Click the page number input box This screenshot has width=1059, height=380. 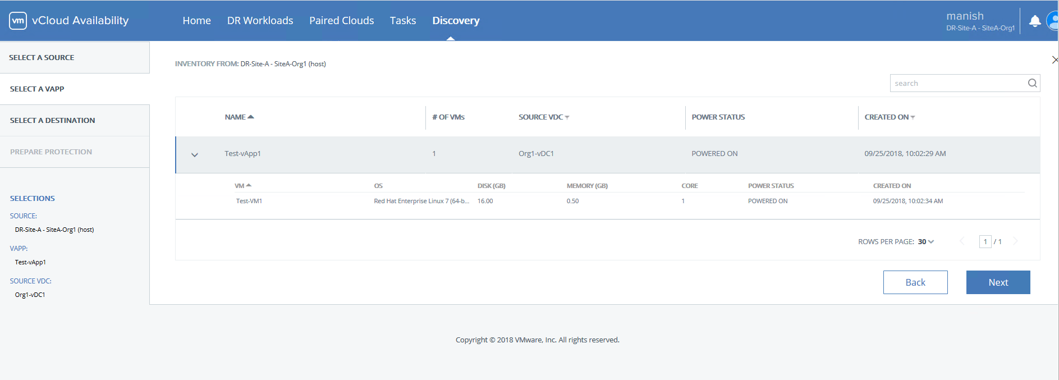pyautogui.click(x=985, y=241)
